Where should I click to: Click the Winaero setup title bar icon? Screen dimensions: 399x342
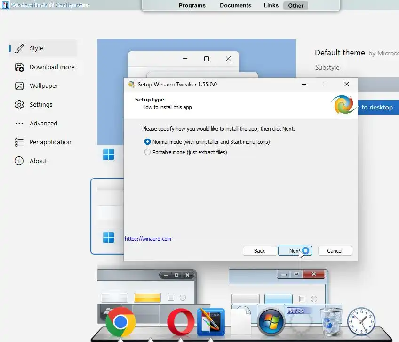click(131, 85)
